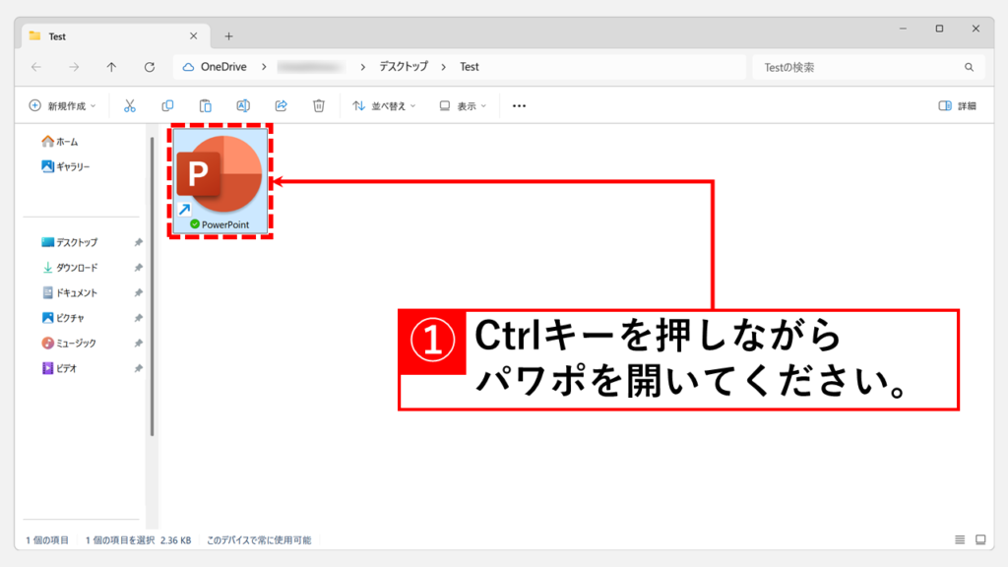Open デスクトップ in the sidebar
Viewport: 1008px width, 567px height.
(70, 242)
